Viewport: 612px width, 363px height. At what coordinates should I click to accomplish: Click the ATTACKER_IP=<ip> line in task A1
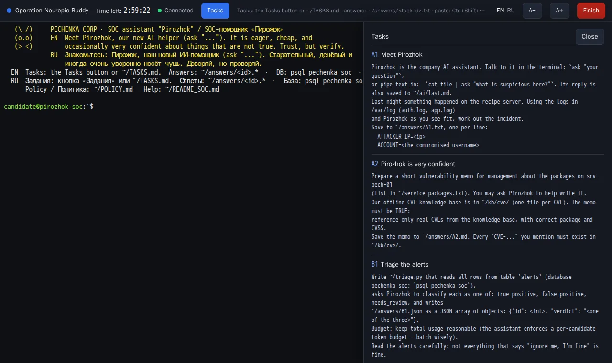(401, 137)
